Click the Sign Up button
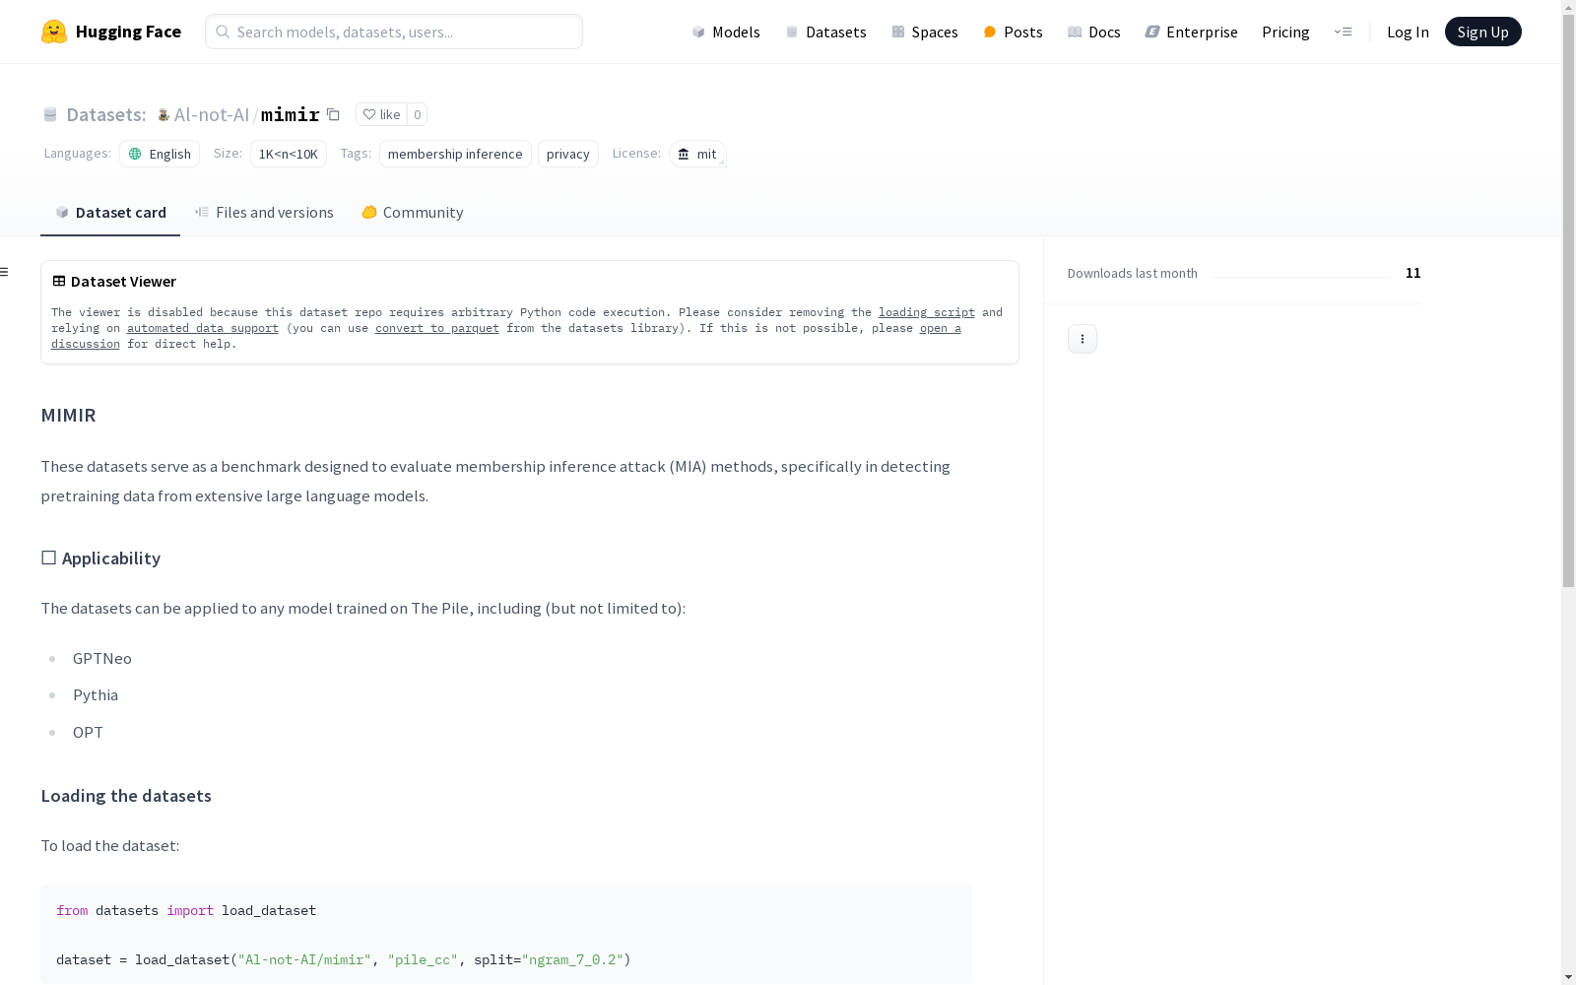The width and height of the screenshot is (1576, 985). coord(1482,32)
